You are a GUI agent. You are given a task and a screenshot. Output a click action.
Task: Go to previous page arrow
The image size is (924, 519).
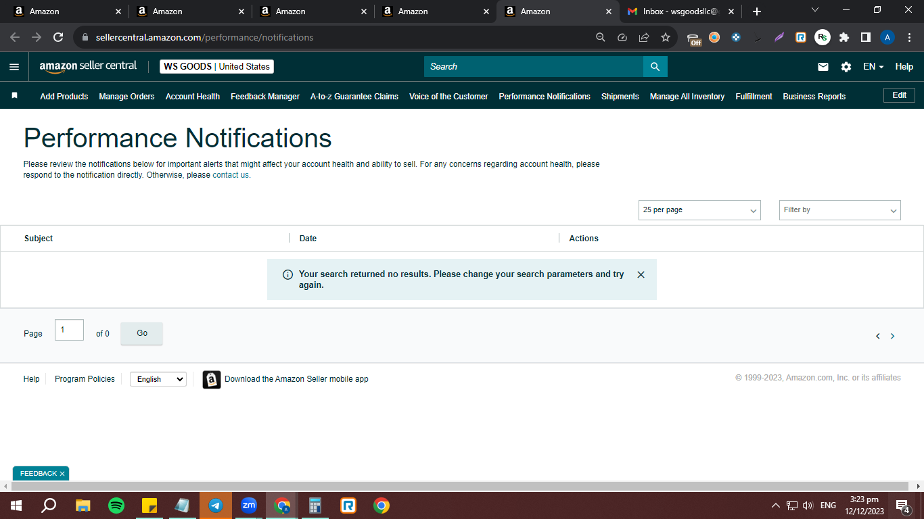pos(878,336)
